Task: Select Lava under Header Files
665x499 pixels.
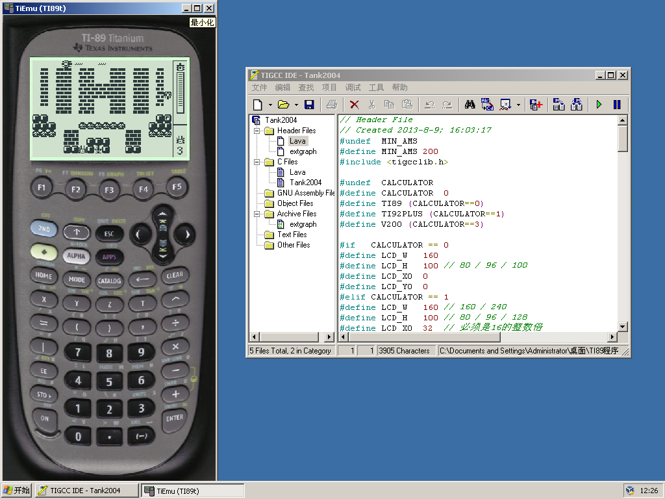Action: click(x=297, y=141)
